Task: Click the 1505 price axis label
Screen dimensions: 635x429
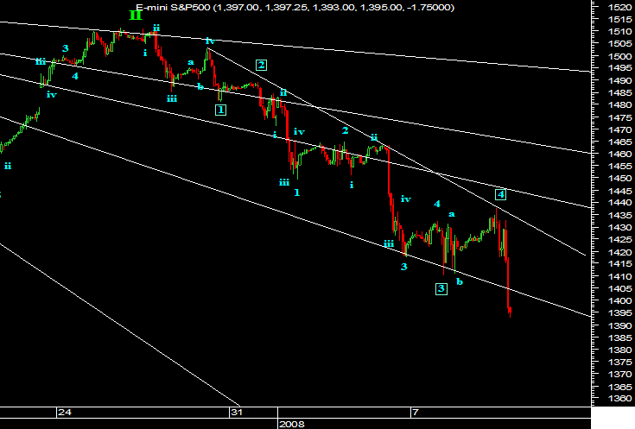Action: 619,43
